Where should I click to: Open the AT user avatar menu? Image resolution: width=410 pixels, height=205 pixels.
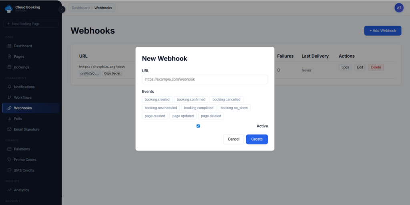[x=399, y=8]
